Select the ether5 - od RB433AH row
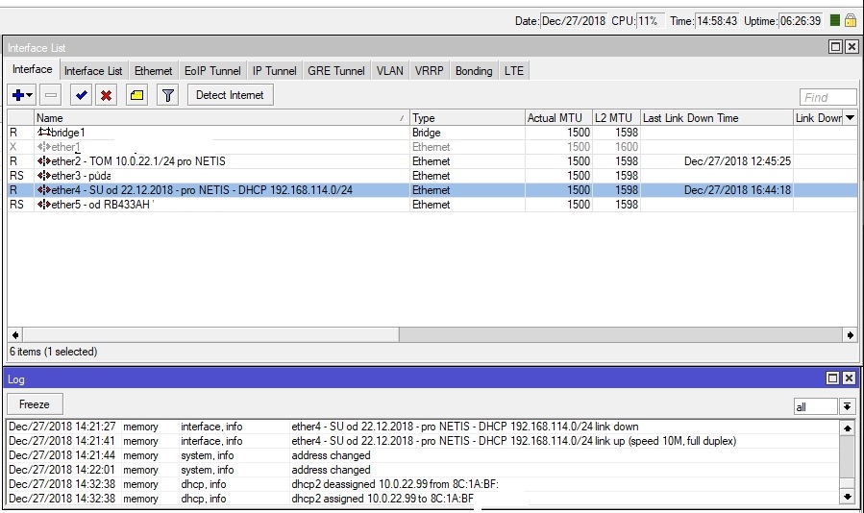The width and height of the screenshot is (864, 513). coord(432,204)
